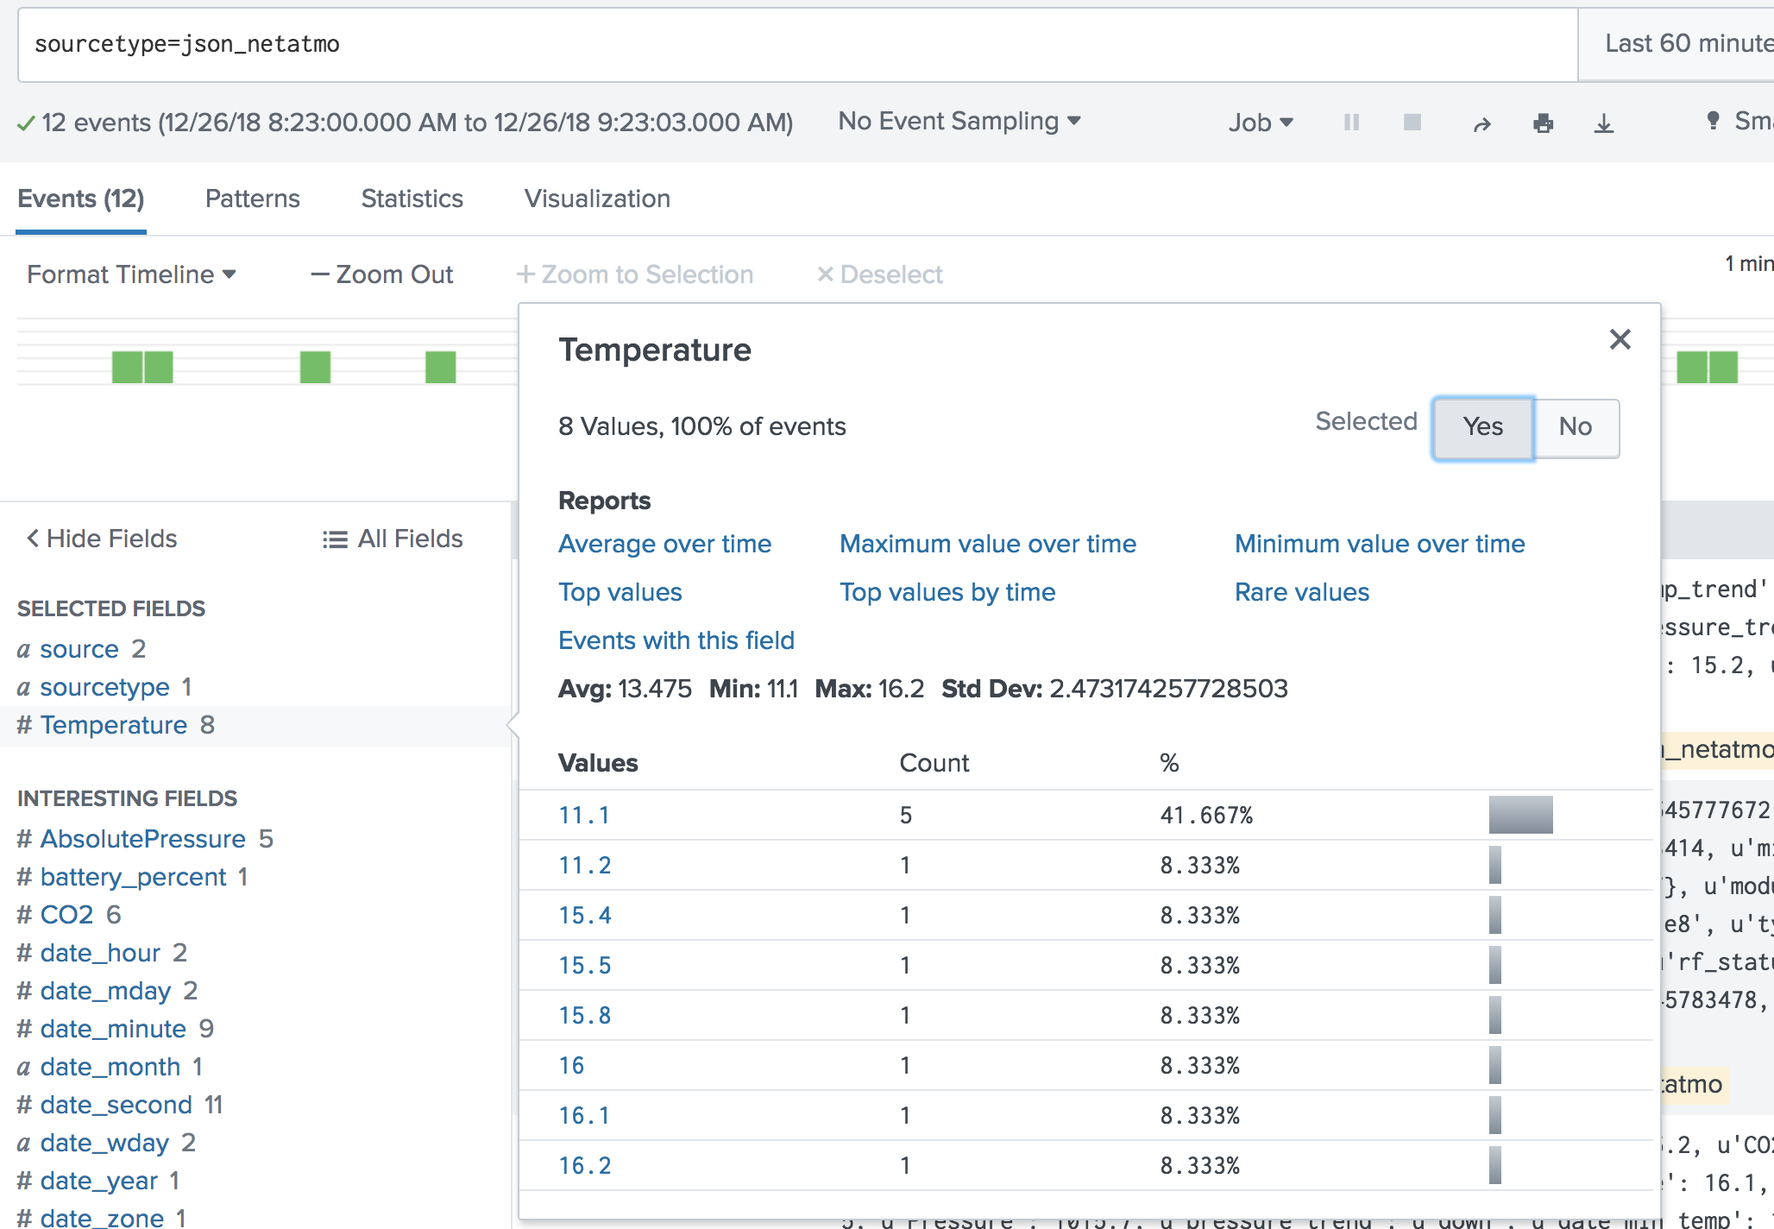This screenshot has width=1774, height=1229.
Task: Export results with download icon
Action: pos(1604,123)
